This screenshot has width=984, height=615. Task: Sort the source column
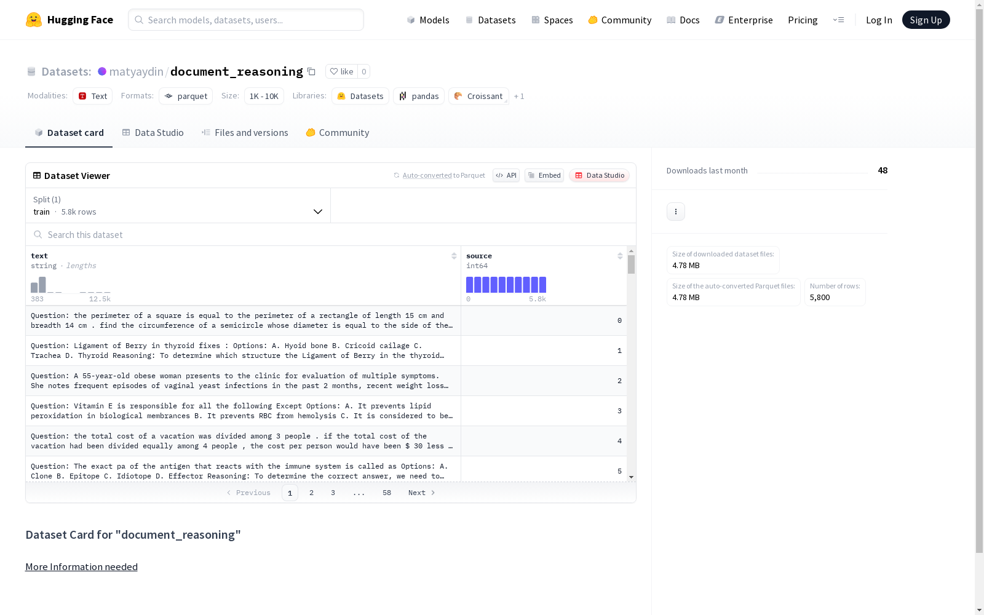coord(620,256)
